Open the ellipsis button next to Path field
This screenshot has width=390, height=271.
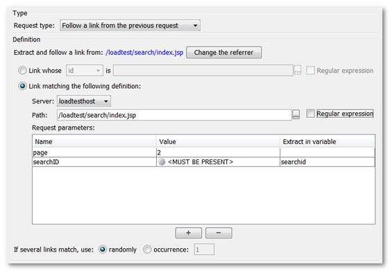[296, 115]
